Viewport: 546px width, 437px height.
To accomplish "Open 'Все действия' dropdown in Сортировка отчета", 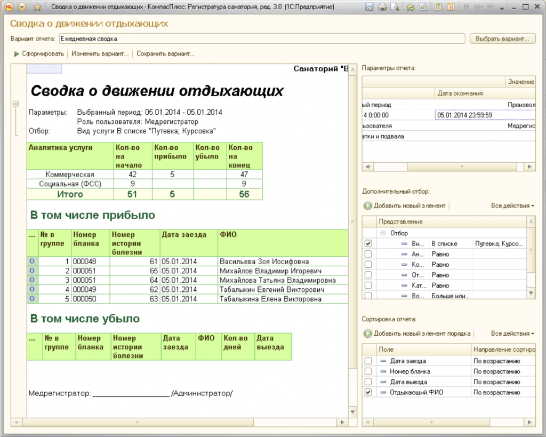I will [512, 333].
